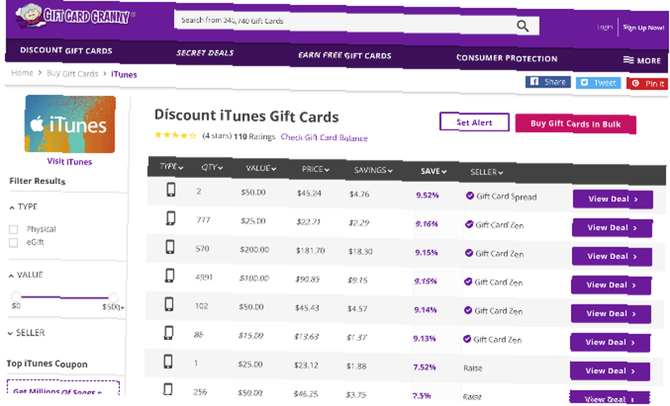Click the Get Millions Of Songs coupon
Screen dimensions: 670x406
[x=63, y=387]
